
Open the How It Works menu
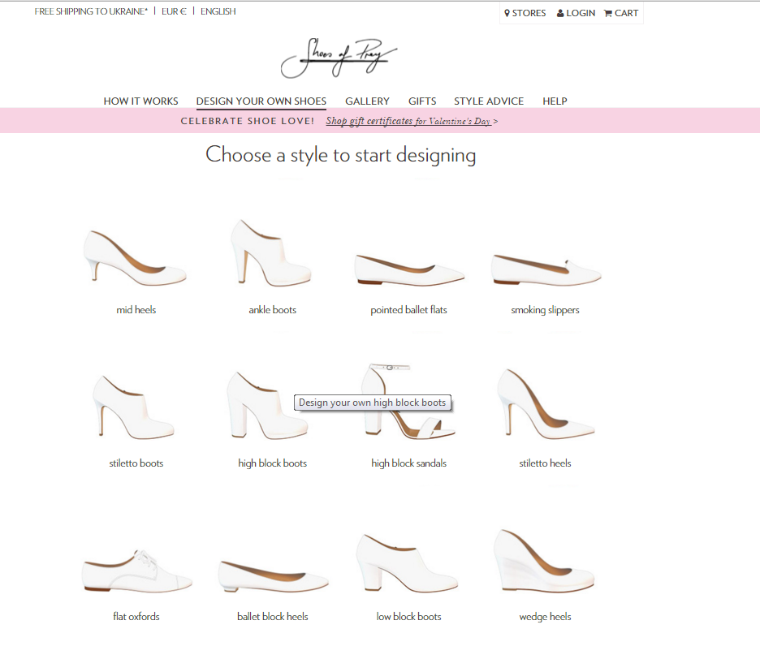pyautogui.click(x=141, y=101)
